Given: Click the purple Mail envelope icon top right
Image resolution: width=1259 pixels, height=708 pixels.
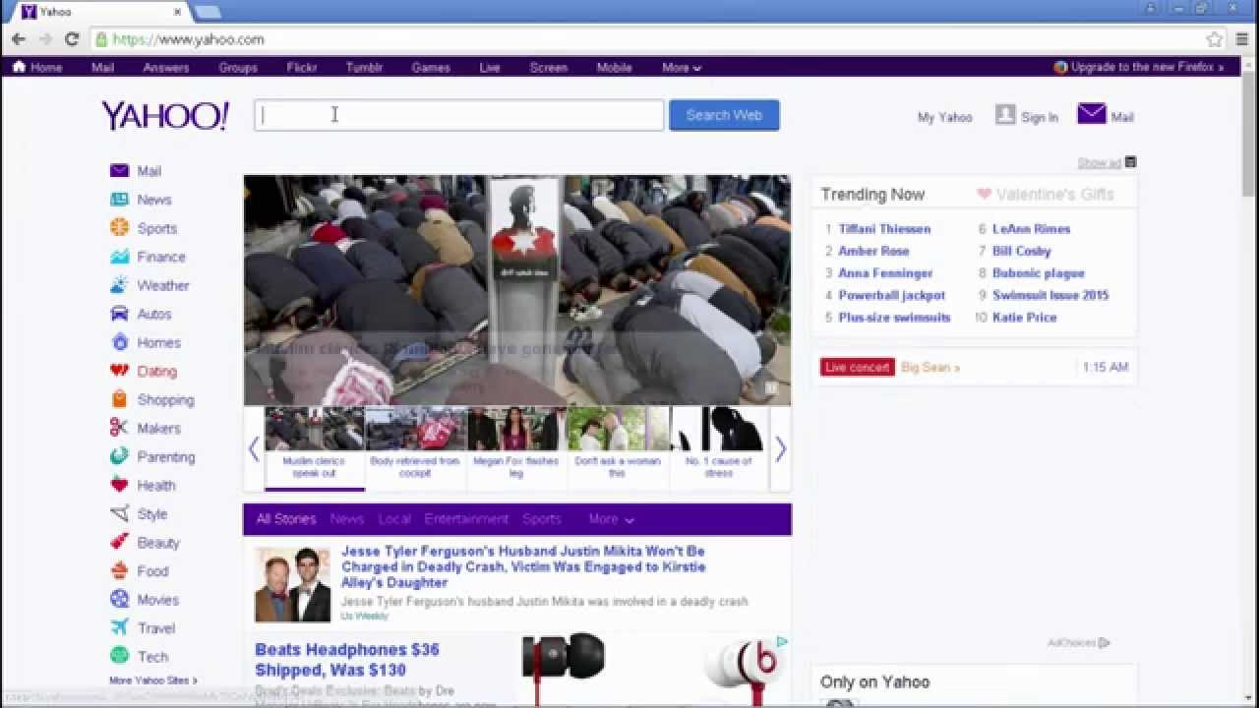Looking at the screenshot, I should coord(1092,114).
